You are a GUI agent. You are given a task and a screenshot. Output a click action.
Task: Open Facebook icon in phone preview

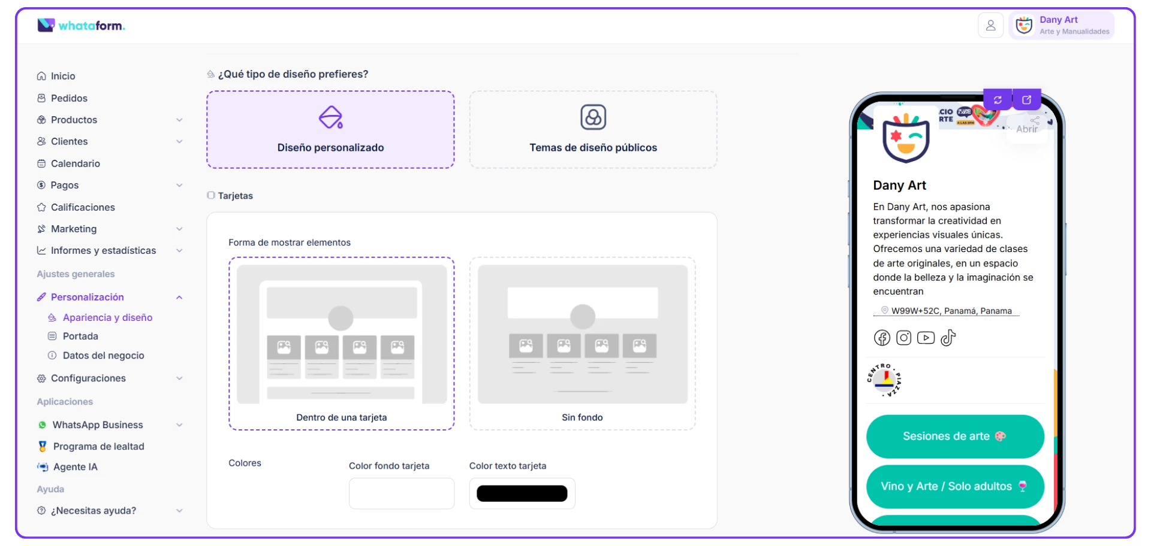pos(882,338)
